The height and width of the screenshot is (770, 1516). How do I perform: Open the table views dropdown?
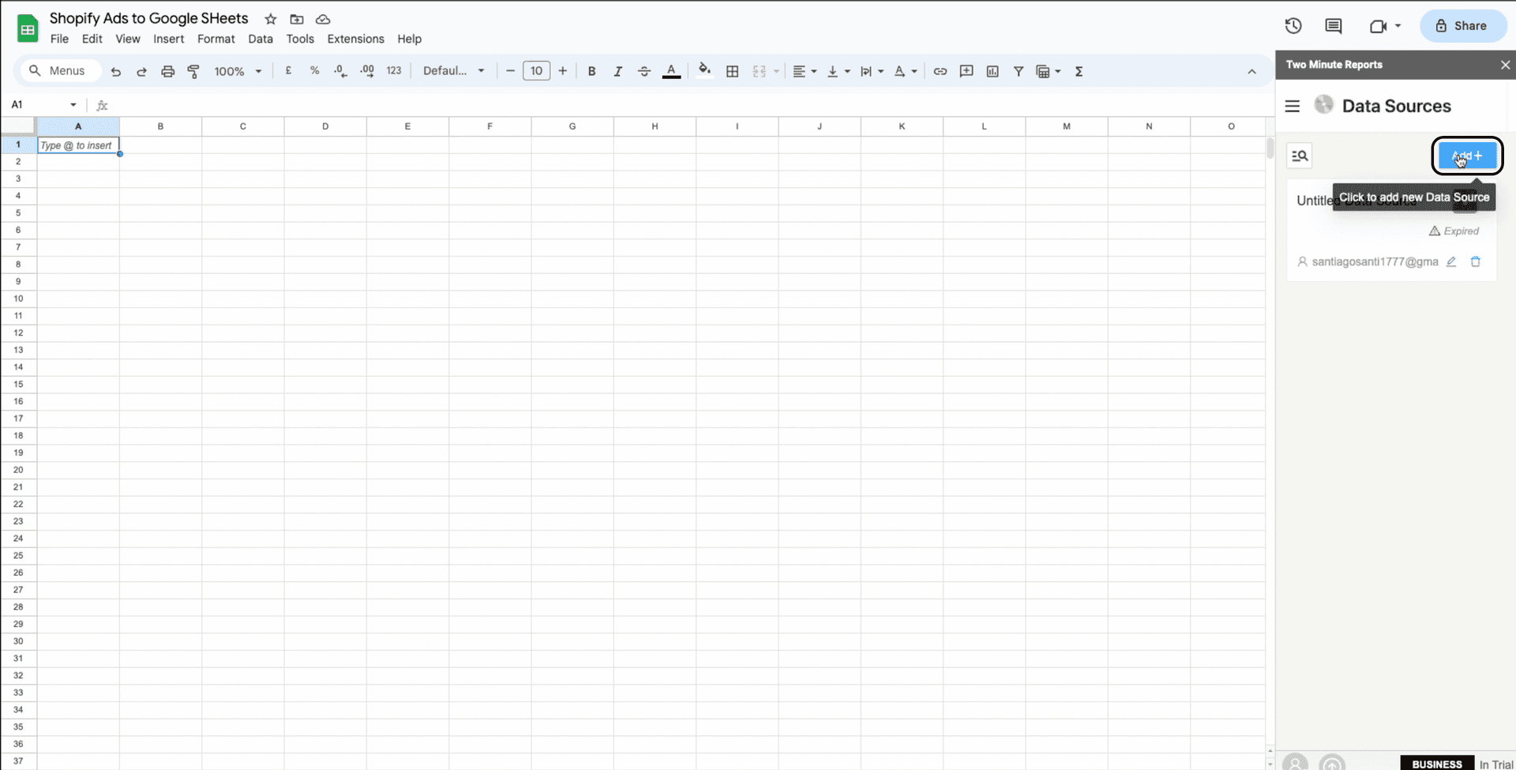1049,71
